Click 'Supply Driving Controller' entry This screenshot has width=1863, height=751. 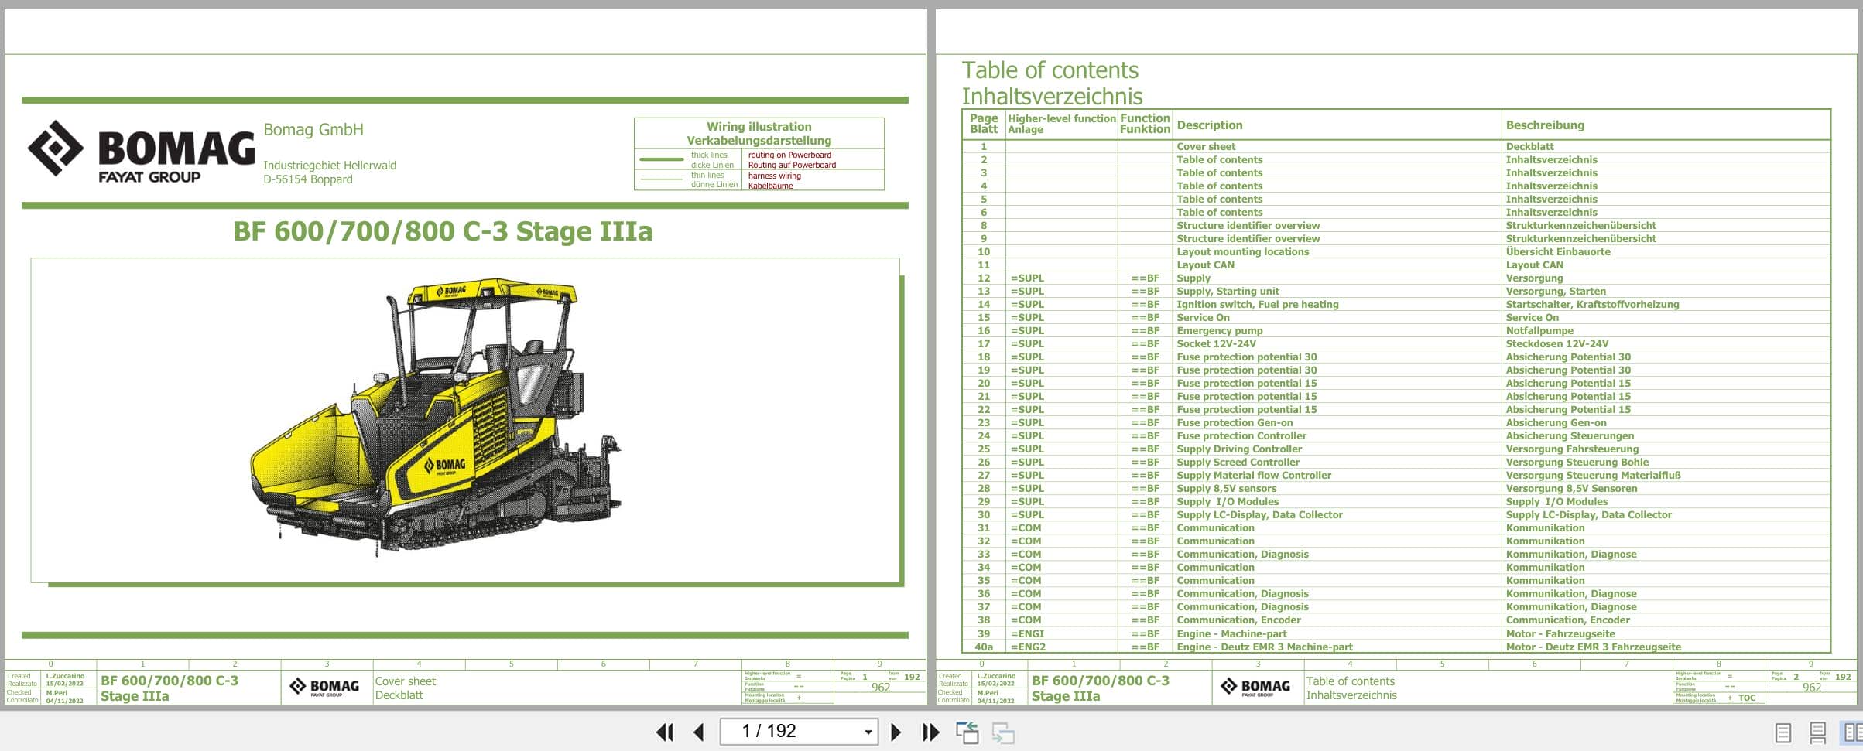click(x=1239, y=449)
